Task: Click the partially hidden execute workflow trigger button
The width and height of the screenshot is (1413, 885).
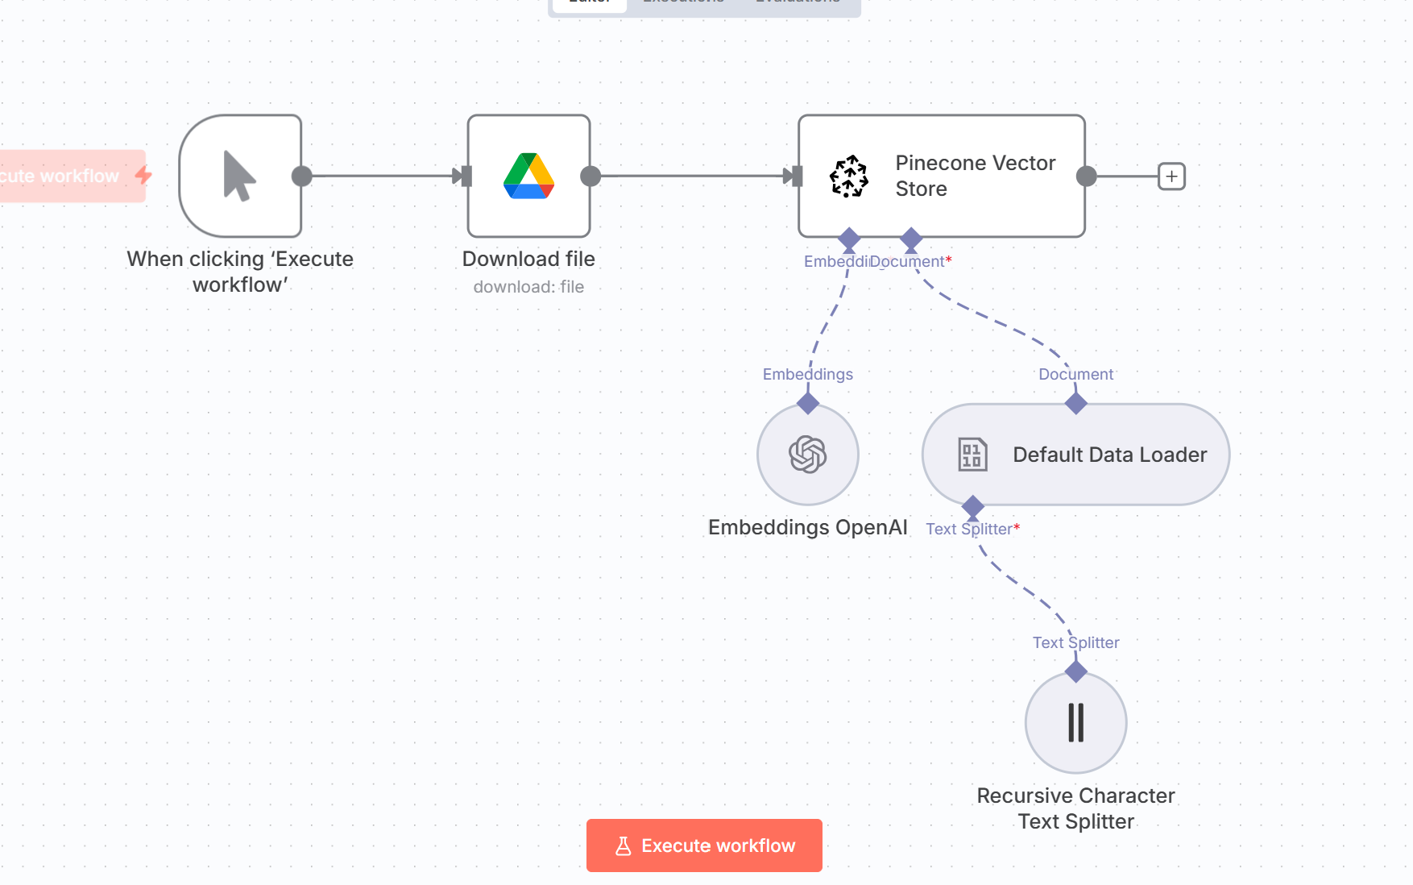Action: [64, 176]
